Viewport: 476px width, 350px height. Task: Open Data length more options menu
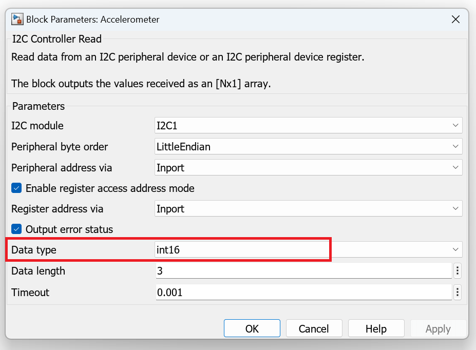click(x=457, y=270)
